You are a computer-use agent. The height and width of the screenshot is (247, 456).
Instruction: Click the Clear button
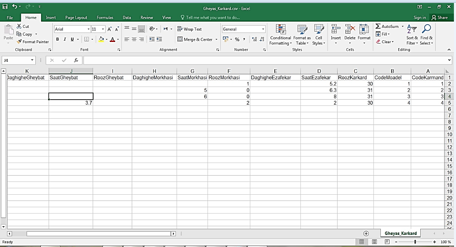coord(385,42)
